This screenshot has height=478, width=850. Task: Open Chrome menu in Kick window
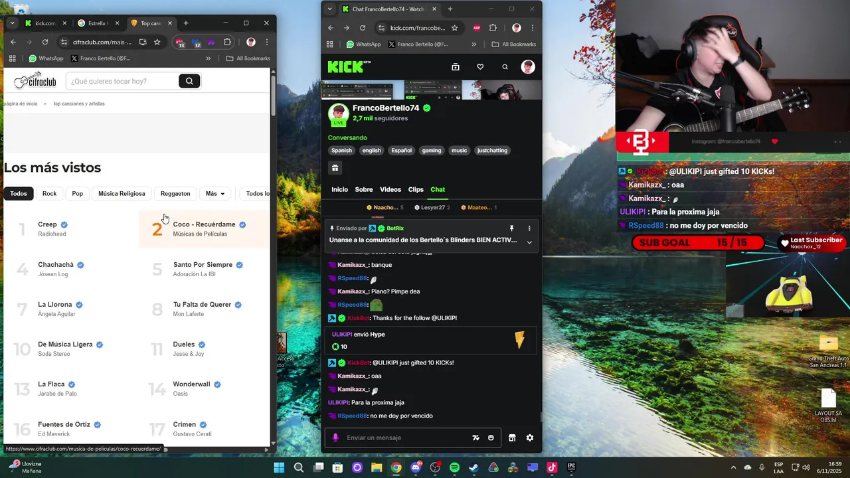click(x=532, y=28)
